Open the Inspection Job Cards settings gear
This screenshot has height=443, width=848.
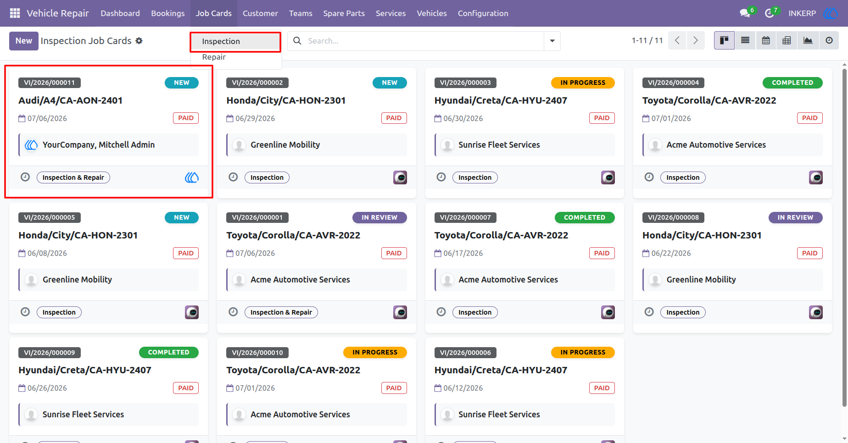(x=139, y=41)
